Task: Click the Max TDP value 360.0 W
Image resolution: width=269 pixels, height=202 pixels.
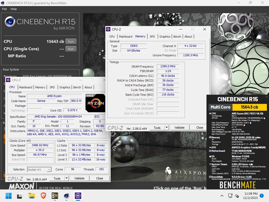Action: tap(76, 101)
